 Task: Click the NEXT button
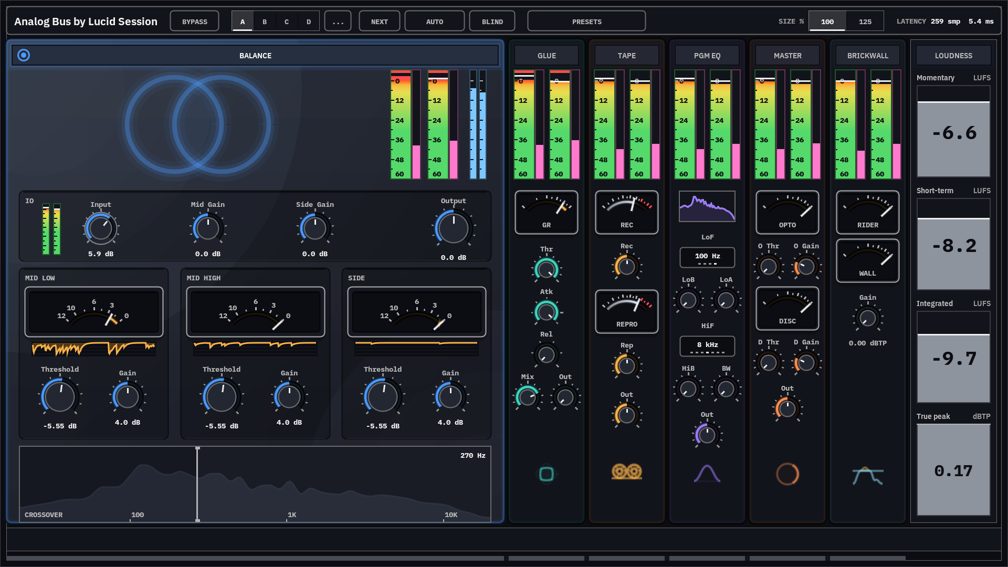(380, 22)
